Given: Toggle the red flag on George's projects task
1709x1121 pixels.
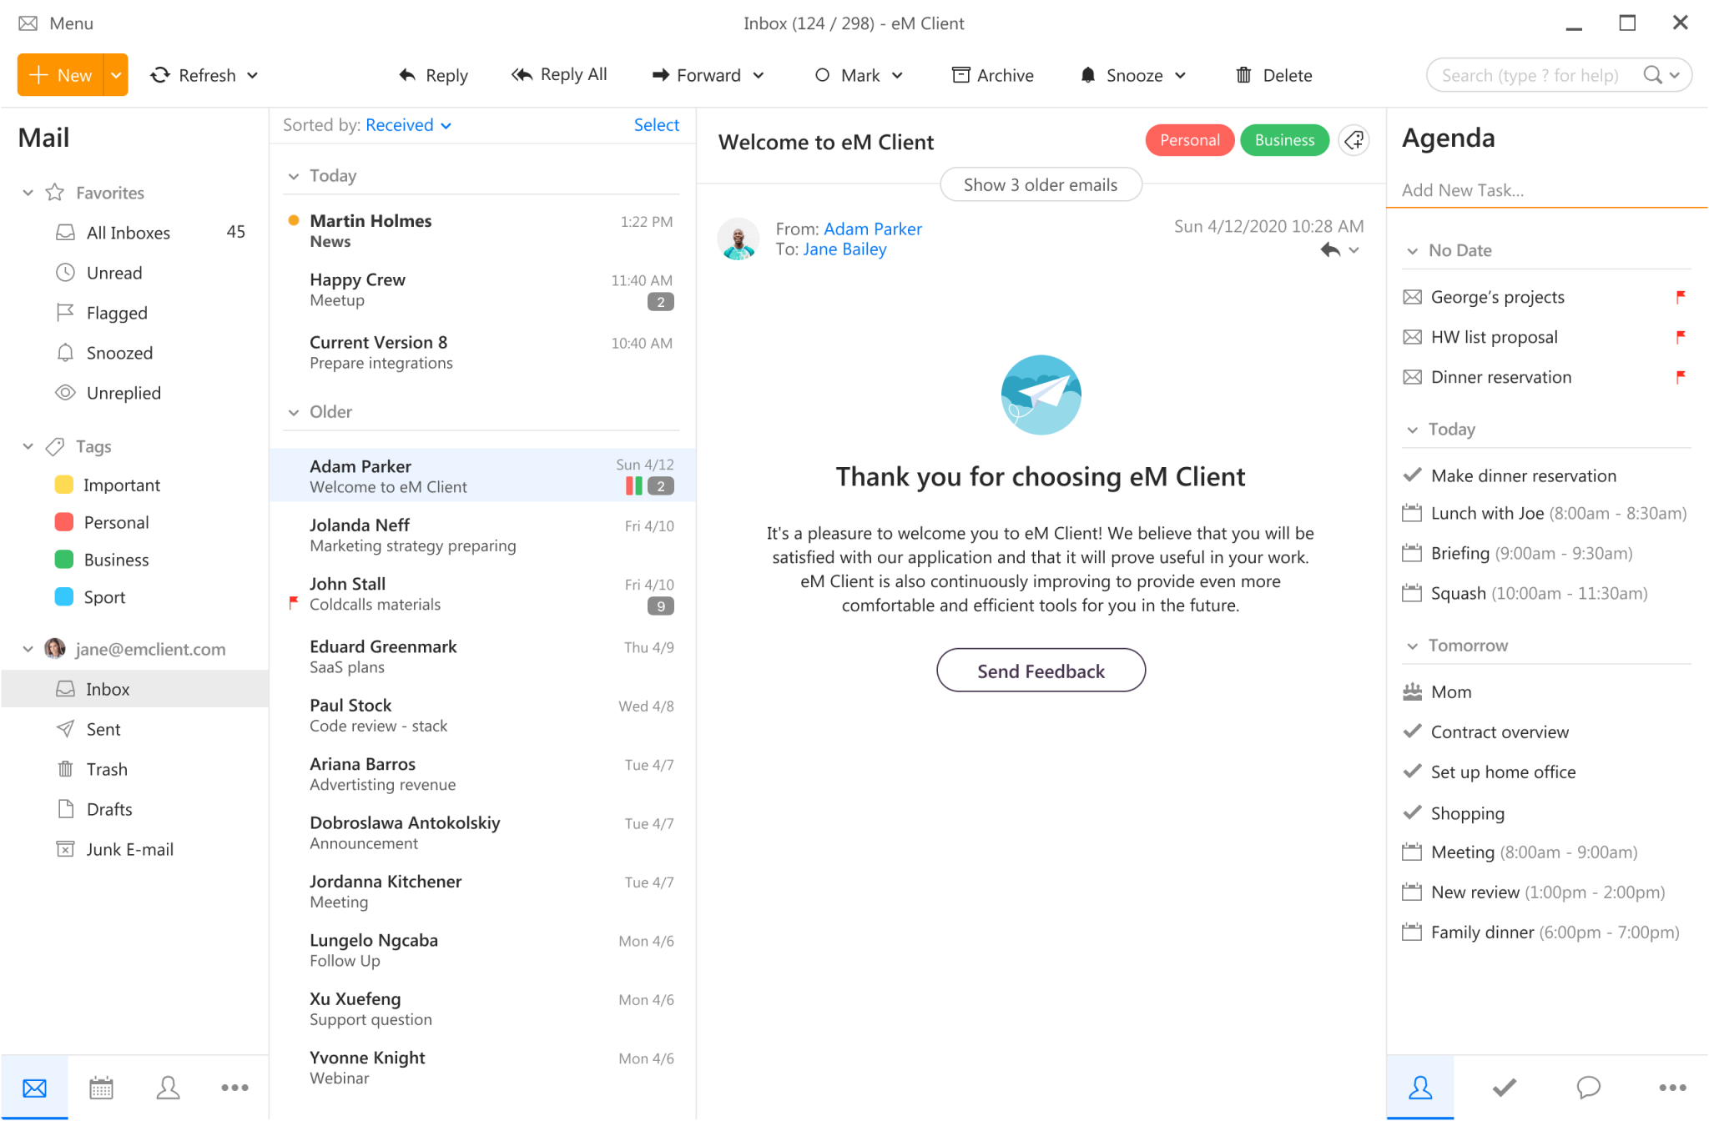Looking at the screenshot, I should [x=1682, y=297].
